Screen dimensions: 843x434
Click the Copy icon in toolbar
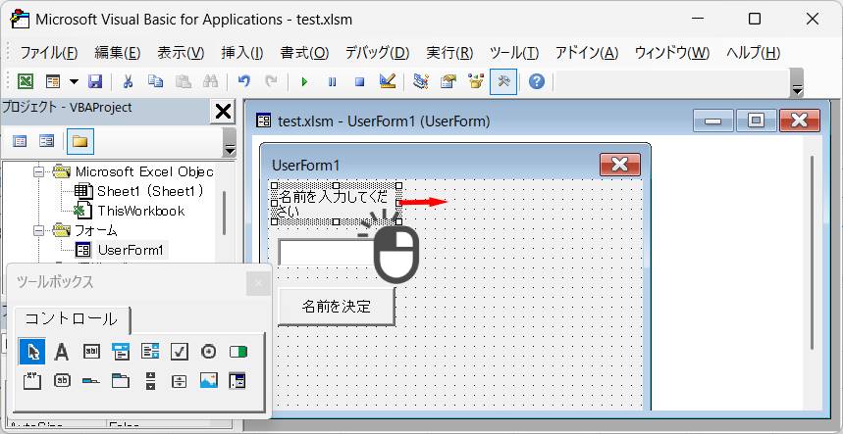click(x=156, y=81)
